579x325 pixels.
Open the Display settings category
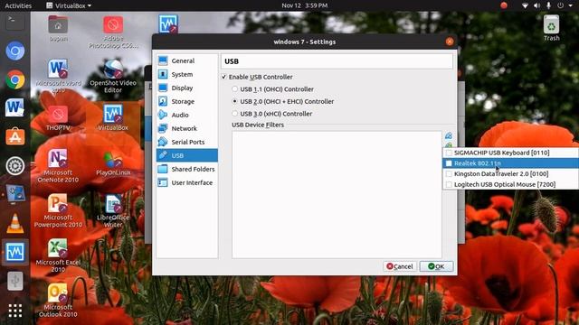tap(187, 88)
